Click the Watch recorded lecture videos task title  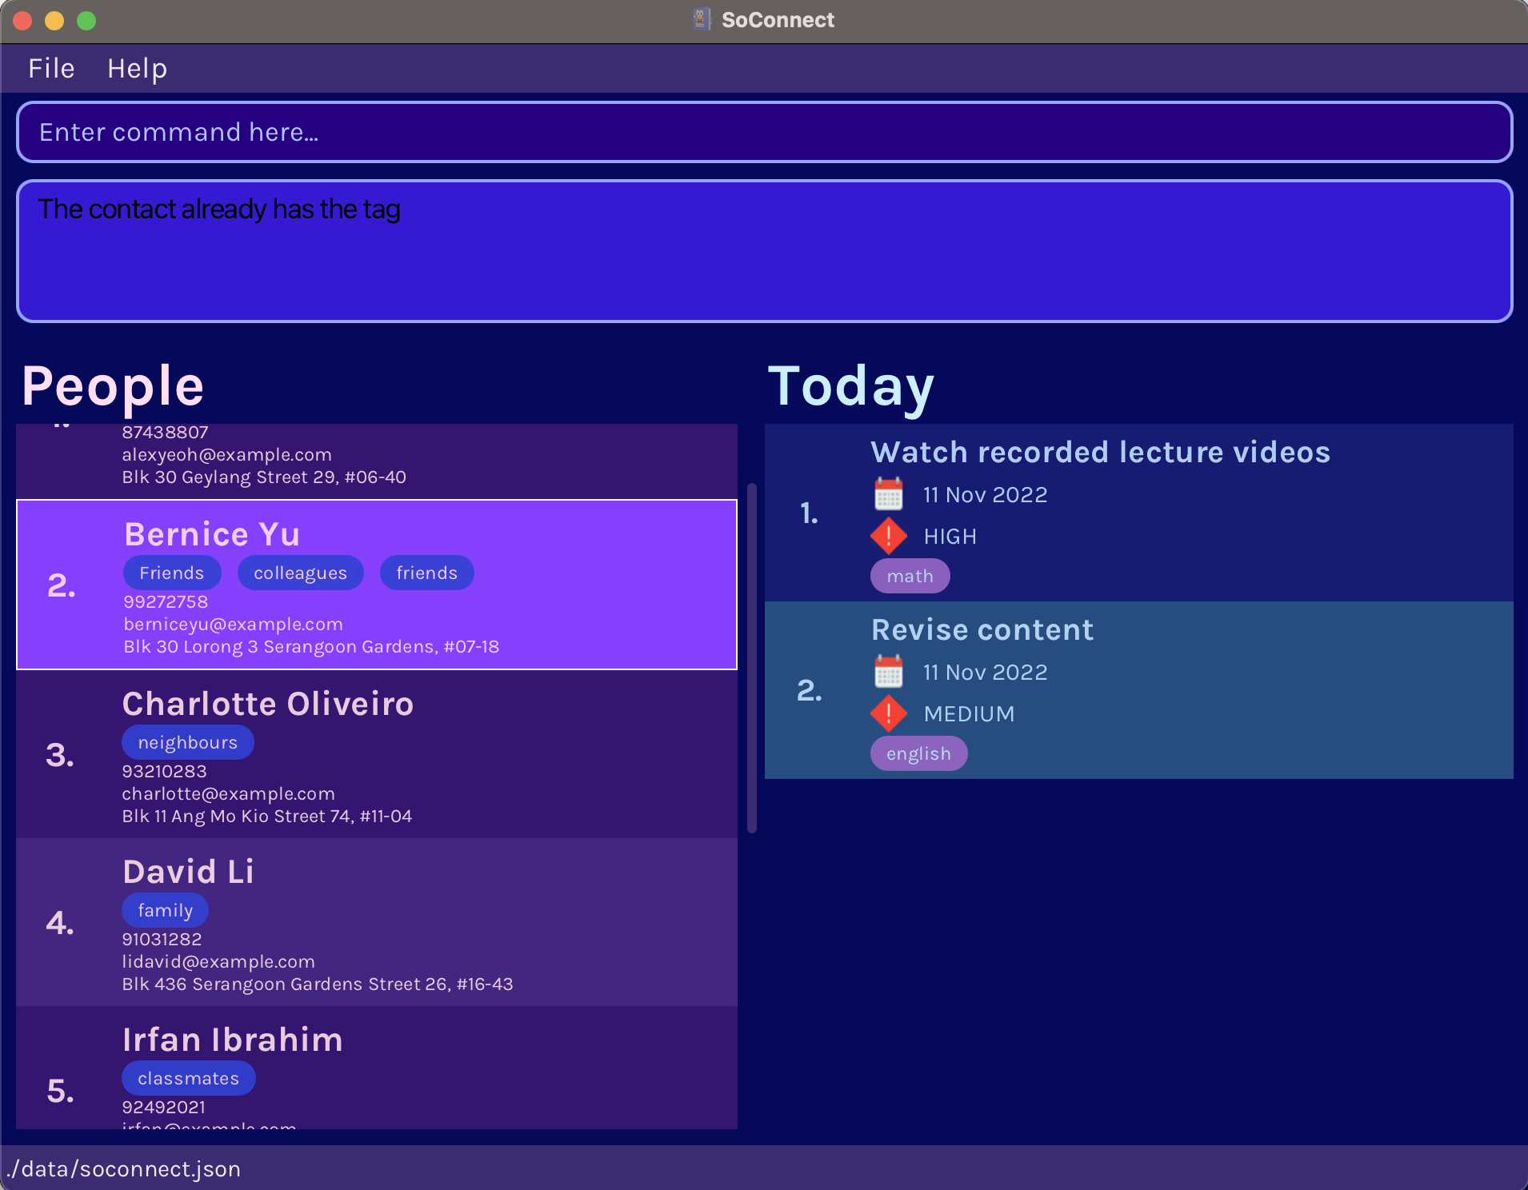(1101, 452)
